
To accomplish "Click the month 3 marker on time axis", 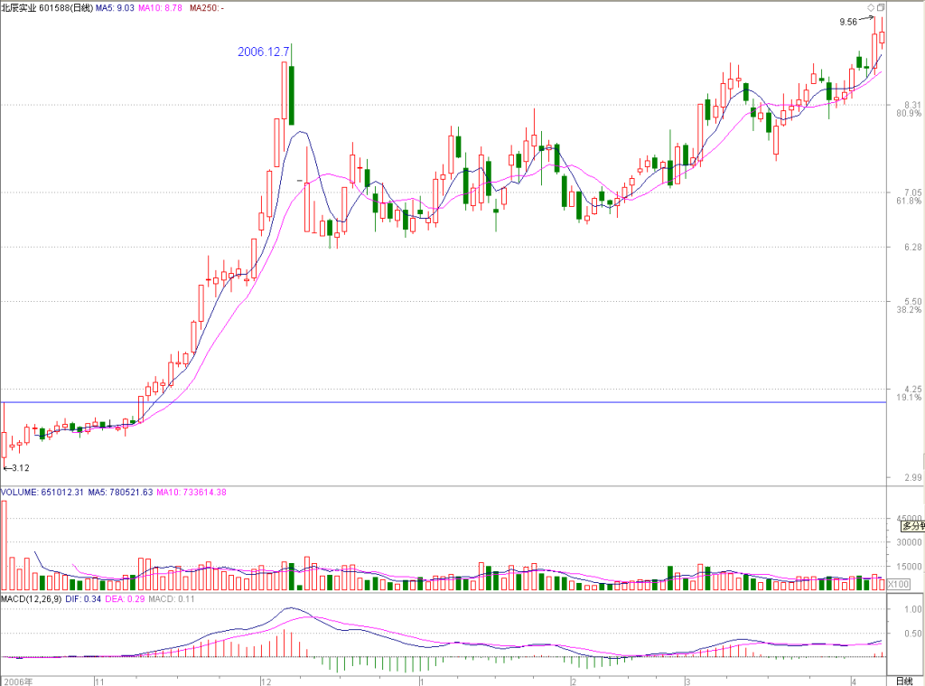I will click(x=687, y=681).
